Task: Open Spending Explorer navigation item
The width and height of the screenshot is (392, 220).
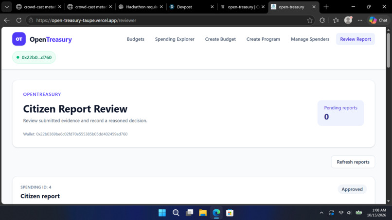Action: click(x=175, y=39)
